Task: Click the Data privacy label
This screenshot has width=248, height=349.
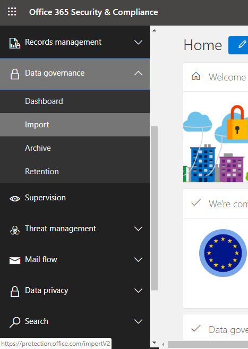Action: (46, 290)
